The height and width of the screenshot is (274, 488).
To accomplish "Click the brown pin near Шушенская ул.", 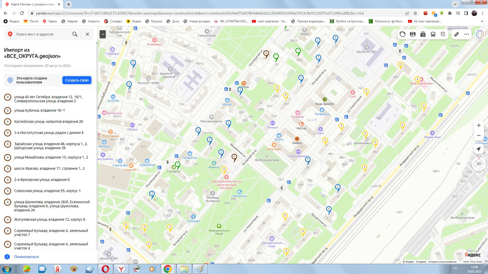I will pyautogui.click(x=234, y=158).
